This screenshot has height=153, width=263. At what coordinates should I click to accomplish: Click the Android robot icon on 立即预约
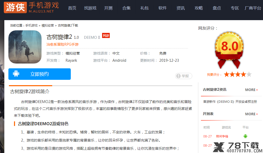(x=16, y=74)
